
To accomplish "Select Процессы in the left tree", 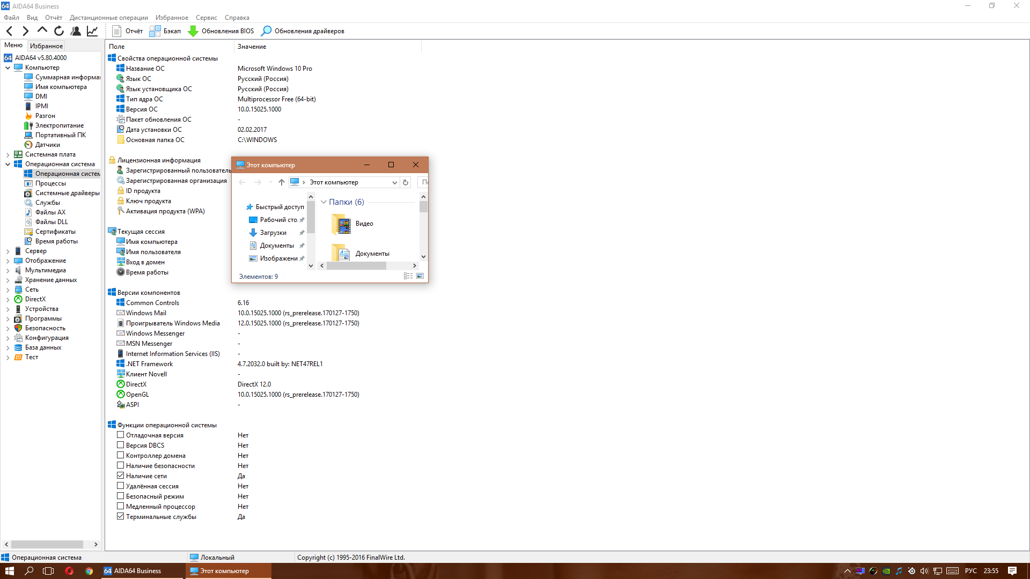I will tap(50, 183).
